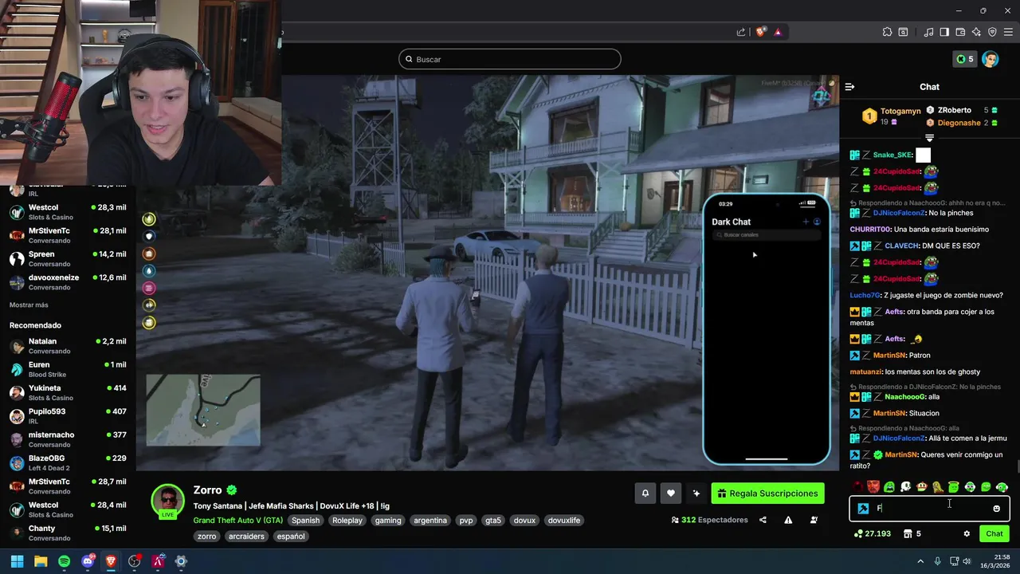Click the user icon right of the warning triangle
This screenshot has height=574, width=1020.
pyautogui.click(x=814, y=520)
